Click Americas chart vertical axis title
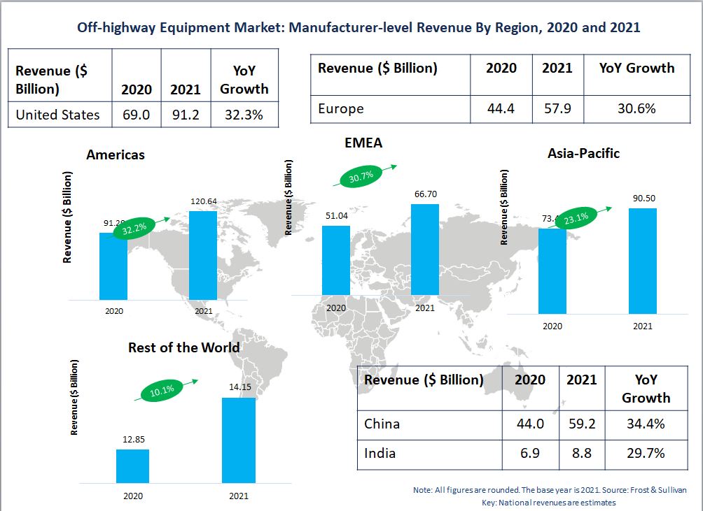Screen dimensions: 703x511 click(67, 217)
